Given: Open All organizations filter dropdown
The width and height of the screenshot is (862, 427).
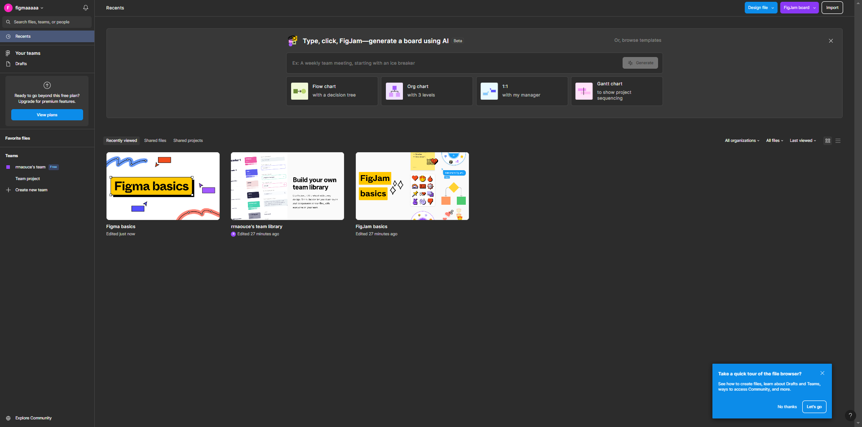Looking at the screenshot, I should coord(742,141).
